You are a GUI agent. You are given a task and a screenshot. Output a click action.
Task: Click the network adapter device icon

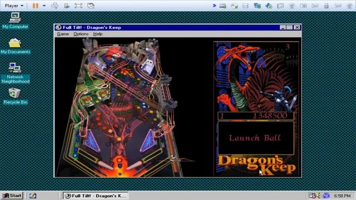click(257, 6)
